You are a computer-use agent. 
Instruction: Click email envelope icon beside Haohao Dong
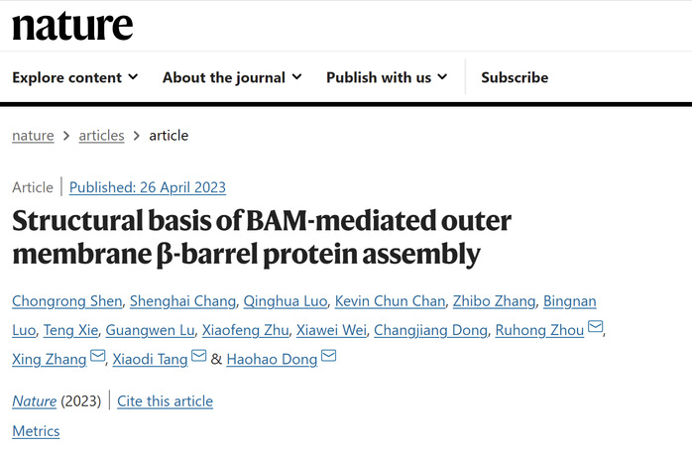coord(328,356)
